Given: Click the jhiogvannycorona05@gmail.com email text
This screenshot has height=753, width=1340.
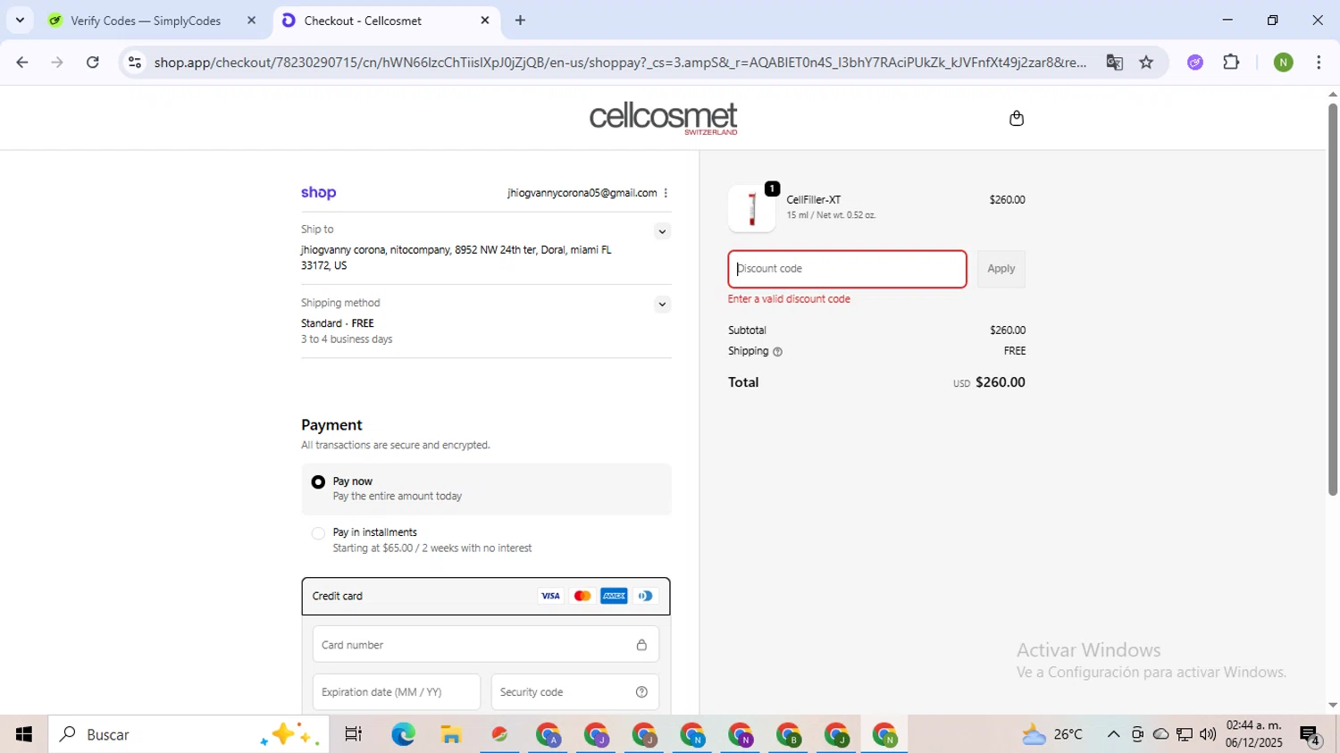Looking at the screenshot, I should 582,193.
